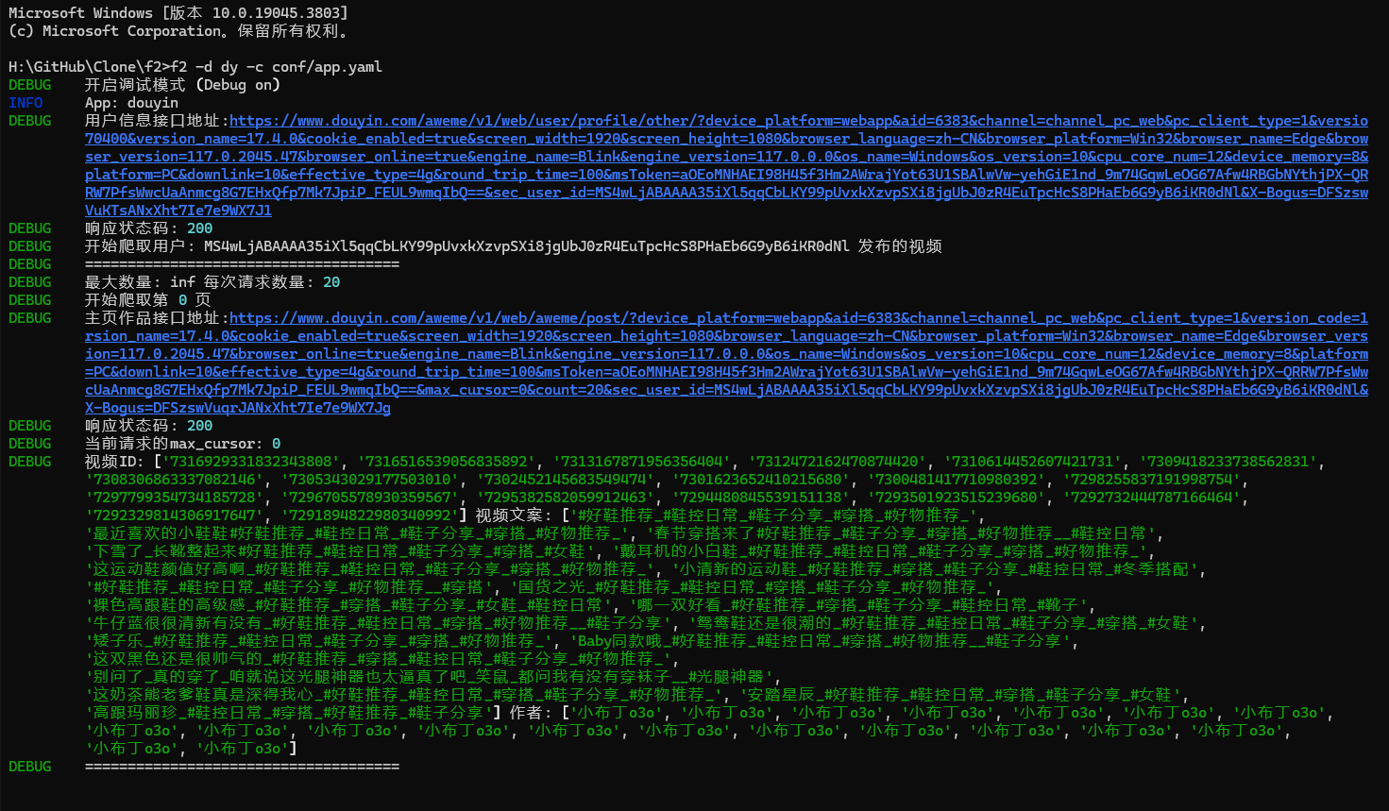Select the 'App: douyin' text
This screenshot has width=1389, height=811.
(x=131, y=103)
